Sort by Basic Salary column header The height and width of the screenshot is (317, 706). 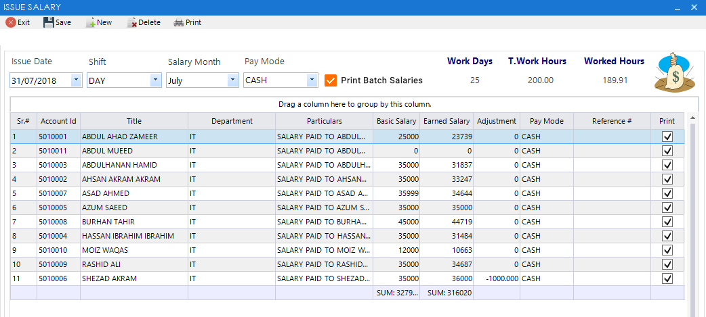pyautogui.click(x=396, y=121)
